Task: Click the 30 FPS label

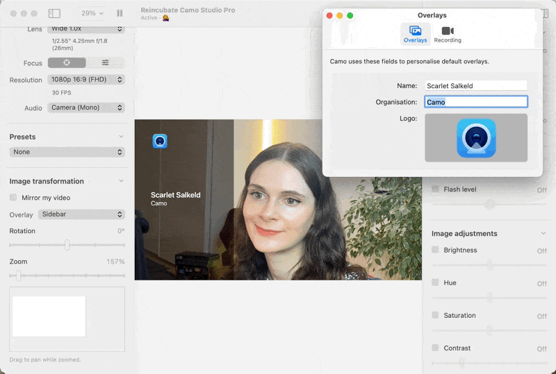Action: click(62, 93)
